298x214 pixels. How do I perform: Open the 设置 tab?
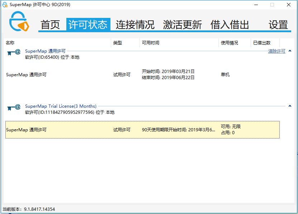(278, 25)
